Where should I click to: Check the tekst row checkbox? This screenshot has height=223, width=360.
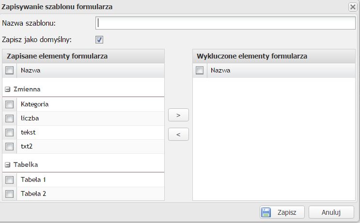coord(10,132)
